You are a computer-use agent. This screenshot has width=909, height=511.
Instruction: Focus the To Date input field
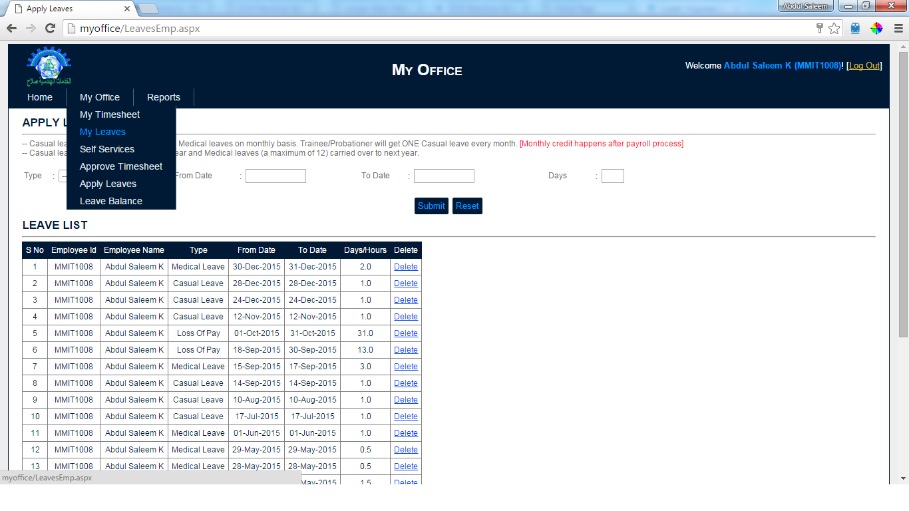(444, 176)
